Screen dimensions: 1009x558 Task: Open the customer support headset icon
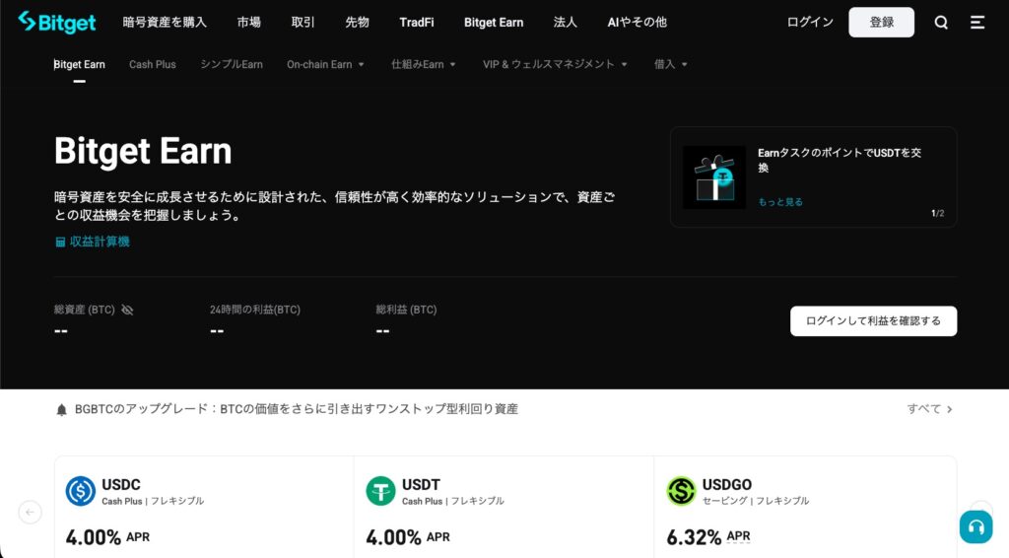click(975, 527)
